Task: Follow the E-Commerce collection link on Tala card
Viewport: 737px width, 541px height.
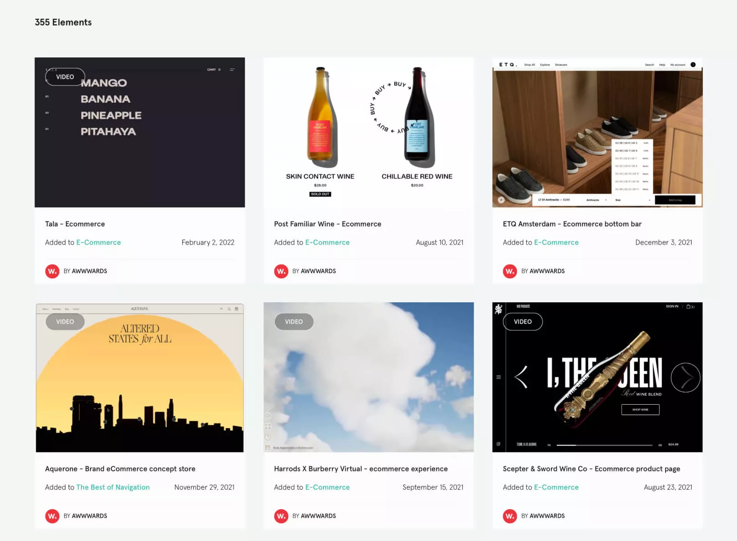Action: pos(99,242)
